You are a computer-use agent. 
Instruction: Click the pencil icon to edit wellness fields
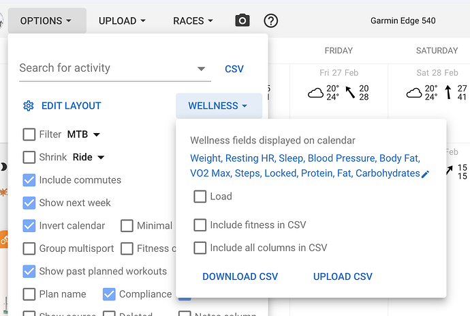click(426, 174)
